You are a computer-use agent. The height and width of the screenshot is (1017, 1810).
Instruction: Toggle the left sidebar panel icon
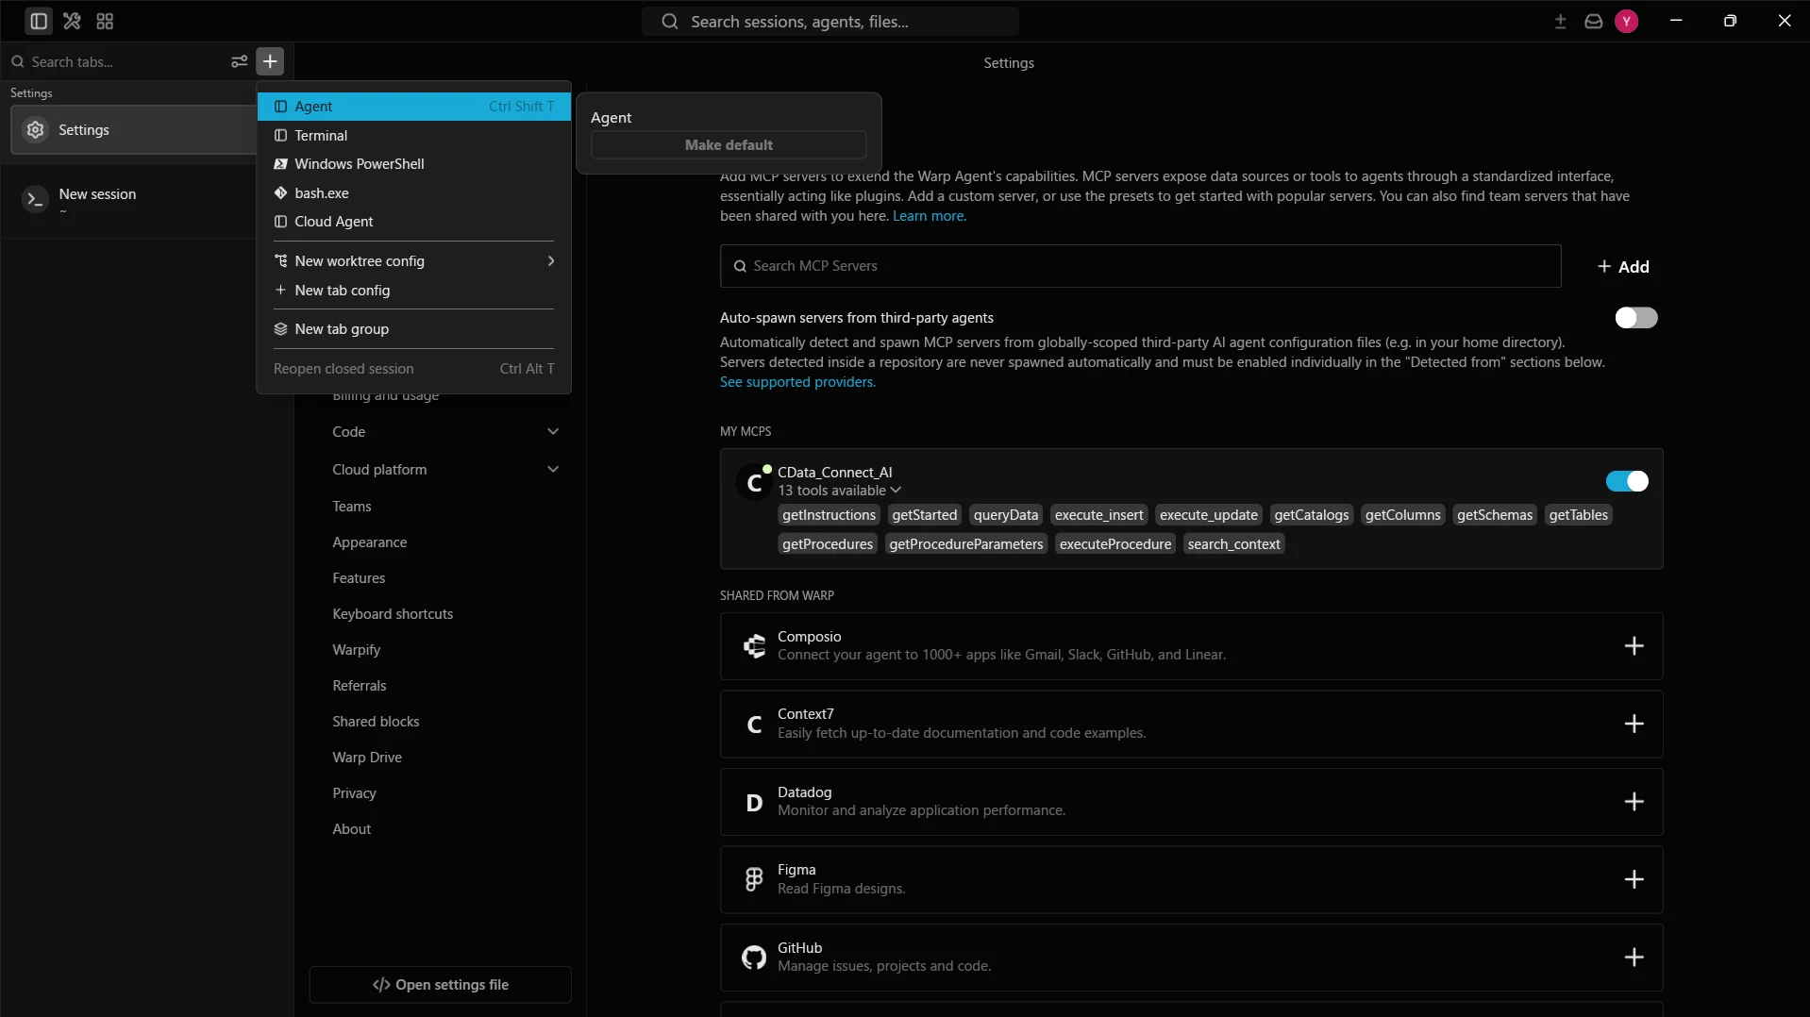[x=39, y=21]
